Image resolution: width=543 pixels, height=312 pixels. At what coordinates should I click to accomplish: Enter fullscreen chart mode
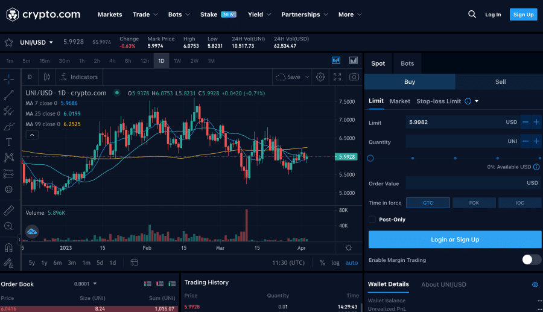337,77
